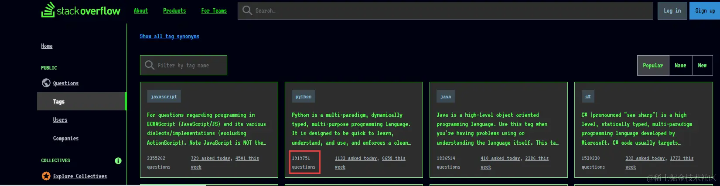Select the New sort tab

702,65
